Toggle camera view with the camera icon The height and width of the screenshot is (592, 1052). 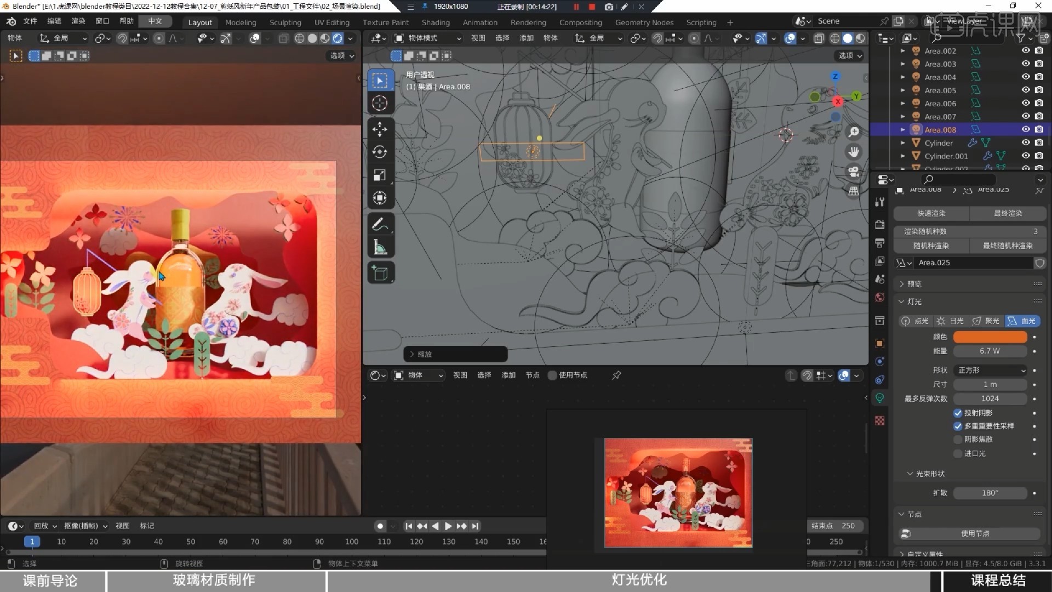854,172
